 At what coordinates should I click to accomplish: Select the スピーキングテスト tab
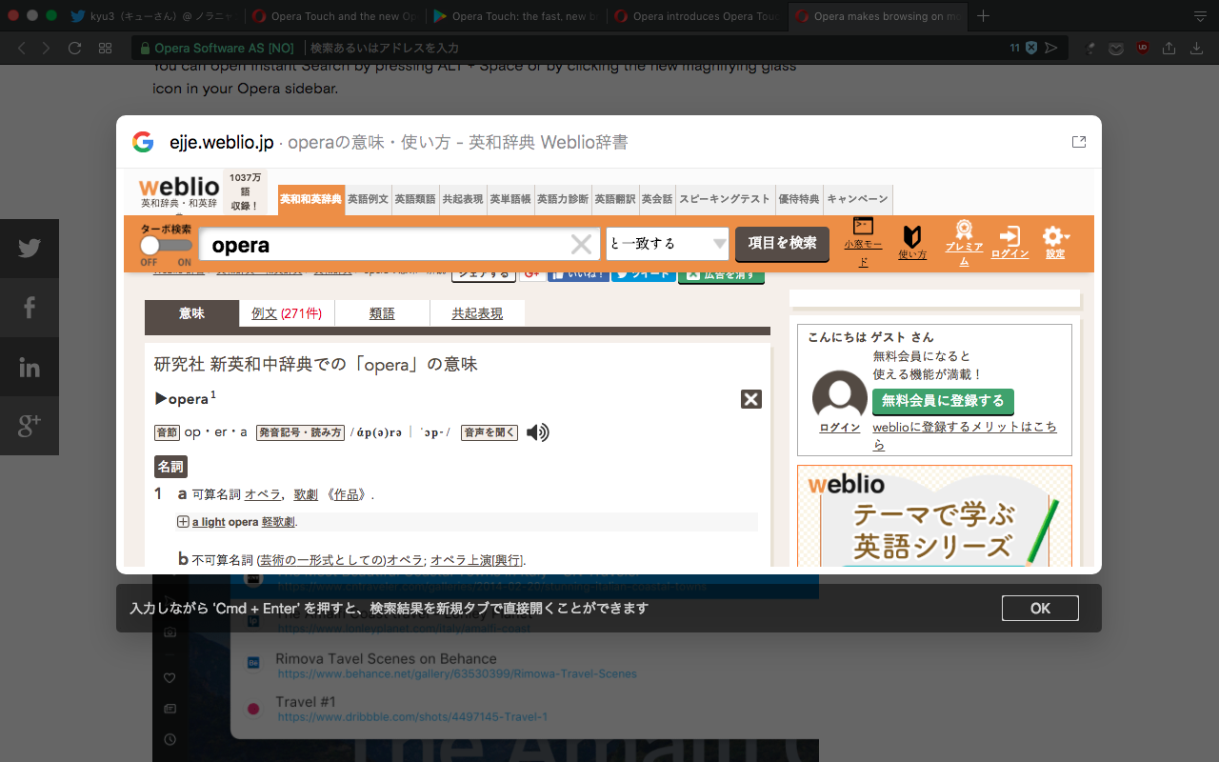tap(725, 199)
